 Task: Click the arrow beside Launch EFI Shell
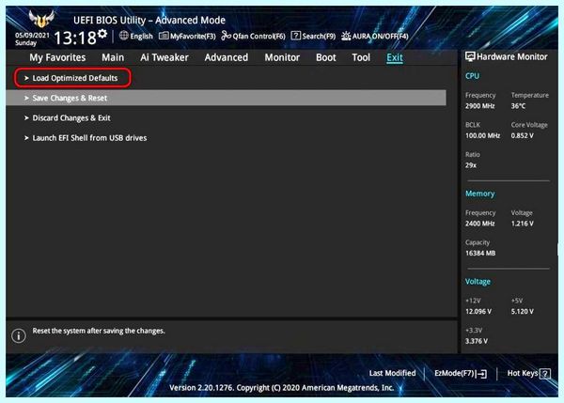pyautogui.click(x=26, y=138)
